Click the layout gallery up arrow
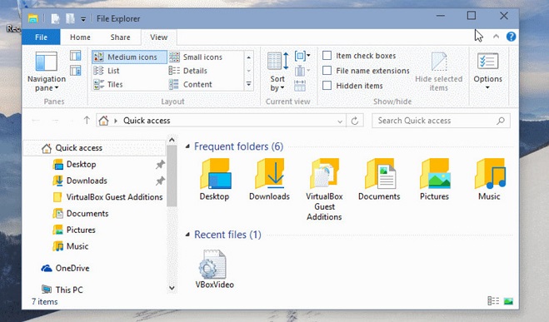Viewport: 549px width, 322px height. coord(248,57)
